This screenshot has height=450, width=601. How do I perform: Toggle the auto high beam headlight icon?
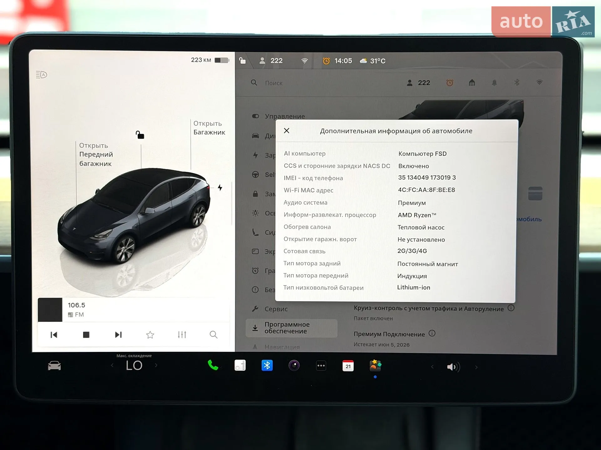41,75
